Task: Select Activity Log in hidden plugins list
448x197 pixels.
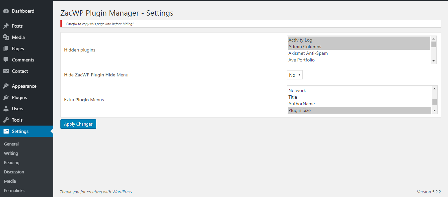Action: [x=359, y=40]
